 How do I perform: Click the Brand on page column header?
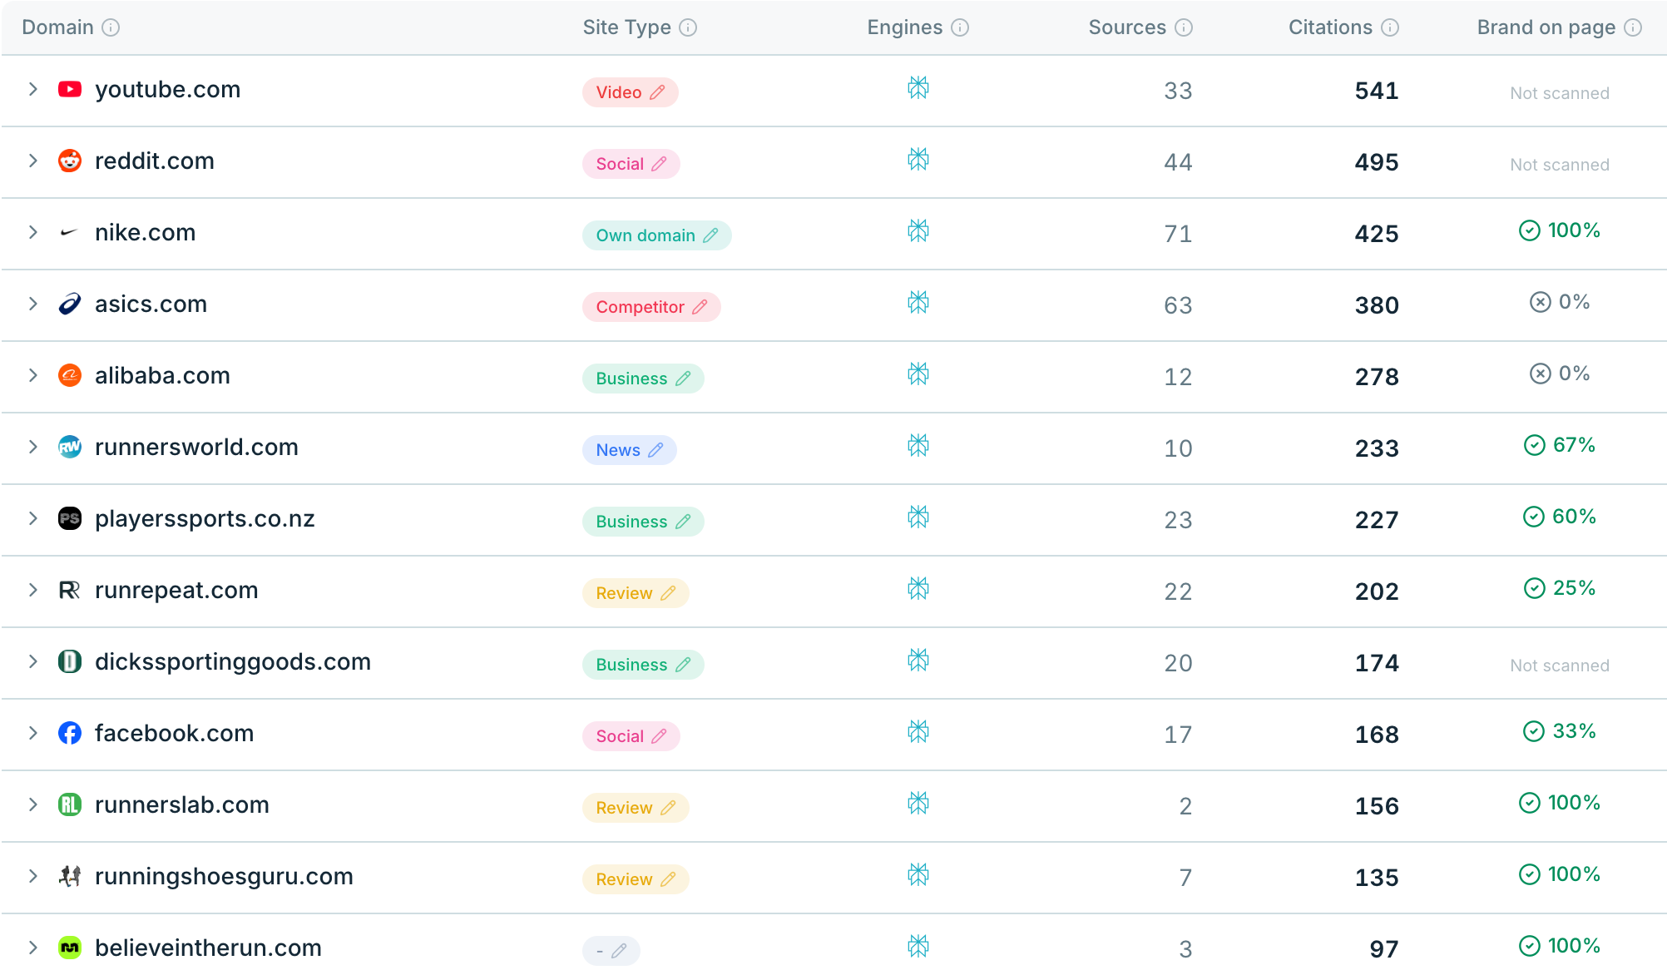pyautogui.click(x=1546, y=27)
